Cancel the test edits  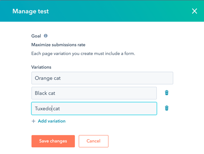pyautogui.click(x=94, y=141)
